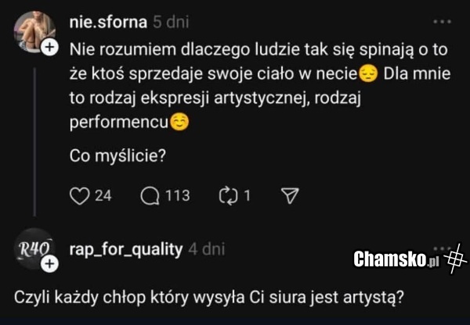The height and width of the screenshot is (325, 470).
Task: Visit the rap_for_quality username link
Action: [x=126, y=249]
